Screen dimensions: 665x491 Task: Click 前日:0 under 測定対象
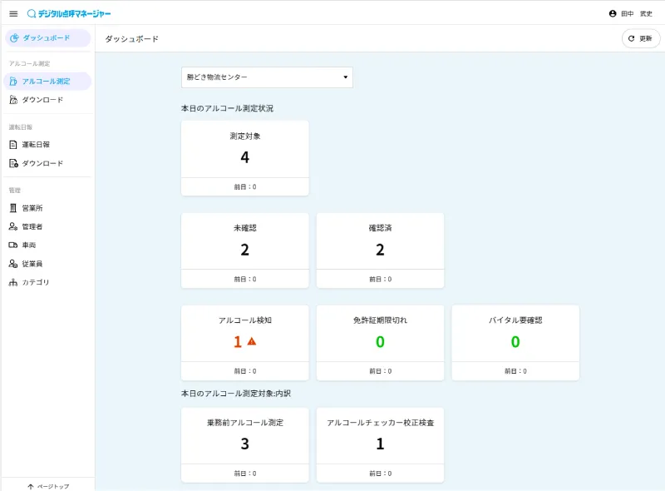(x=245, y=187)
